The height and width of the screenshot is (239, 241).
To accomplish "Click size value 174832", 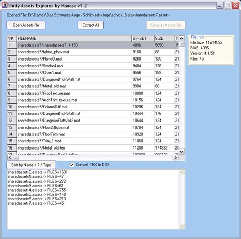I will pyautogui.click(x=161, y=148).
